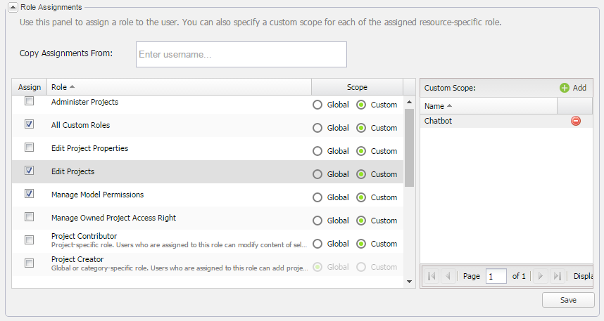The image size is (604, 321).
Task: Click the green Add custom scope icon
Action: [x=564, y=88]
